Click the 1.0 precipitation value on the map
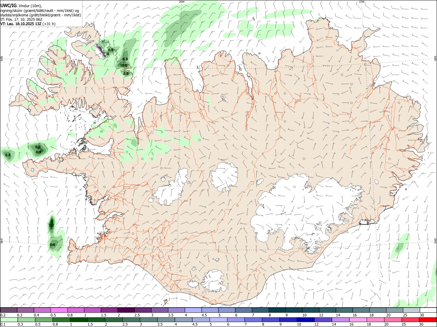437x327 pixels. (125, 65)
